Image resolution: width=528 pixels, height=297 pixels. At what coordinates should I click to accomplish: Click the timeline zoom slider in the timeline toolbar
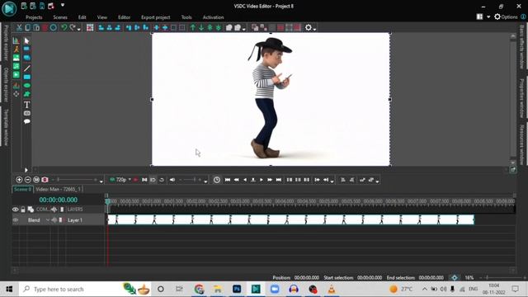[76, 180]
